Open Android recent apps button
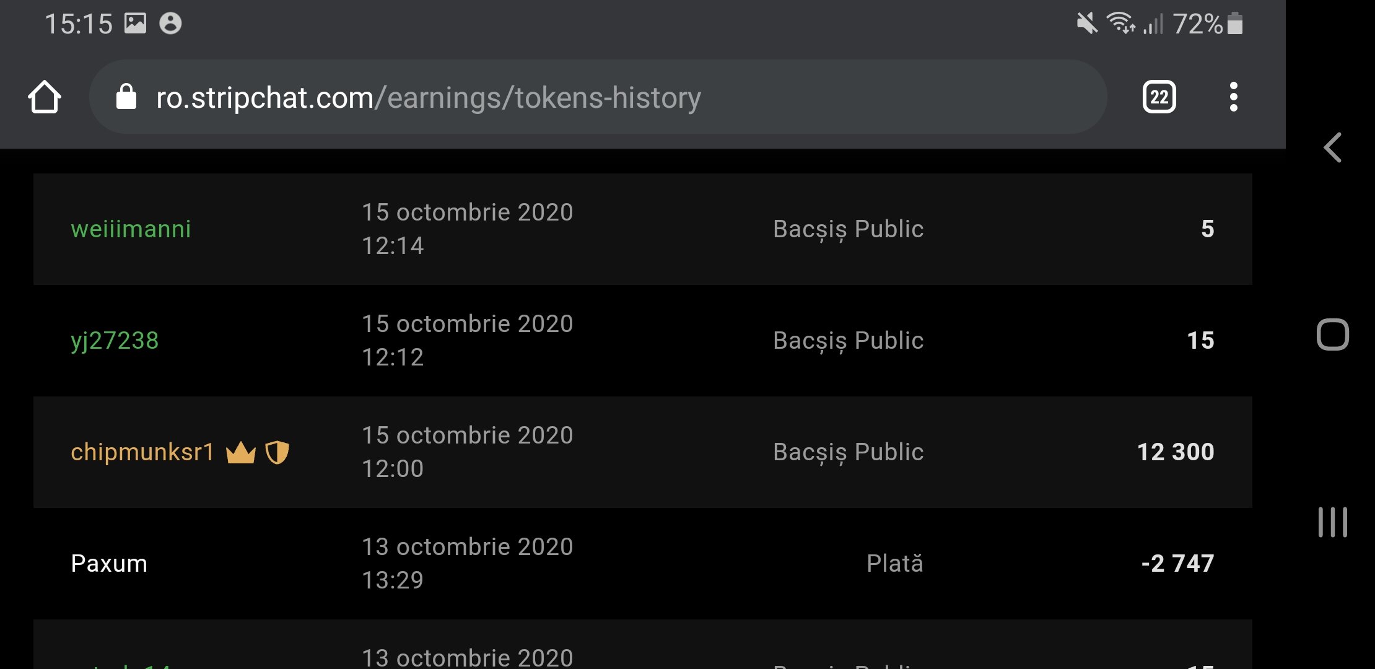This screenshot has height=669, width=1375. point(1332,522)
